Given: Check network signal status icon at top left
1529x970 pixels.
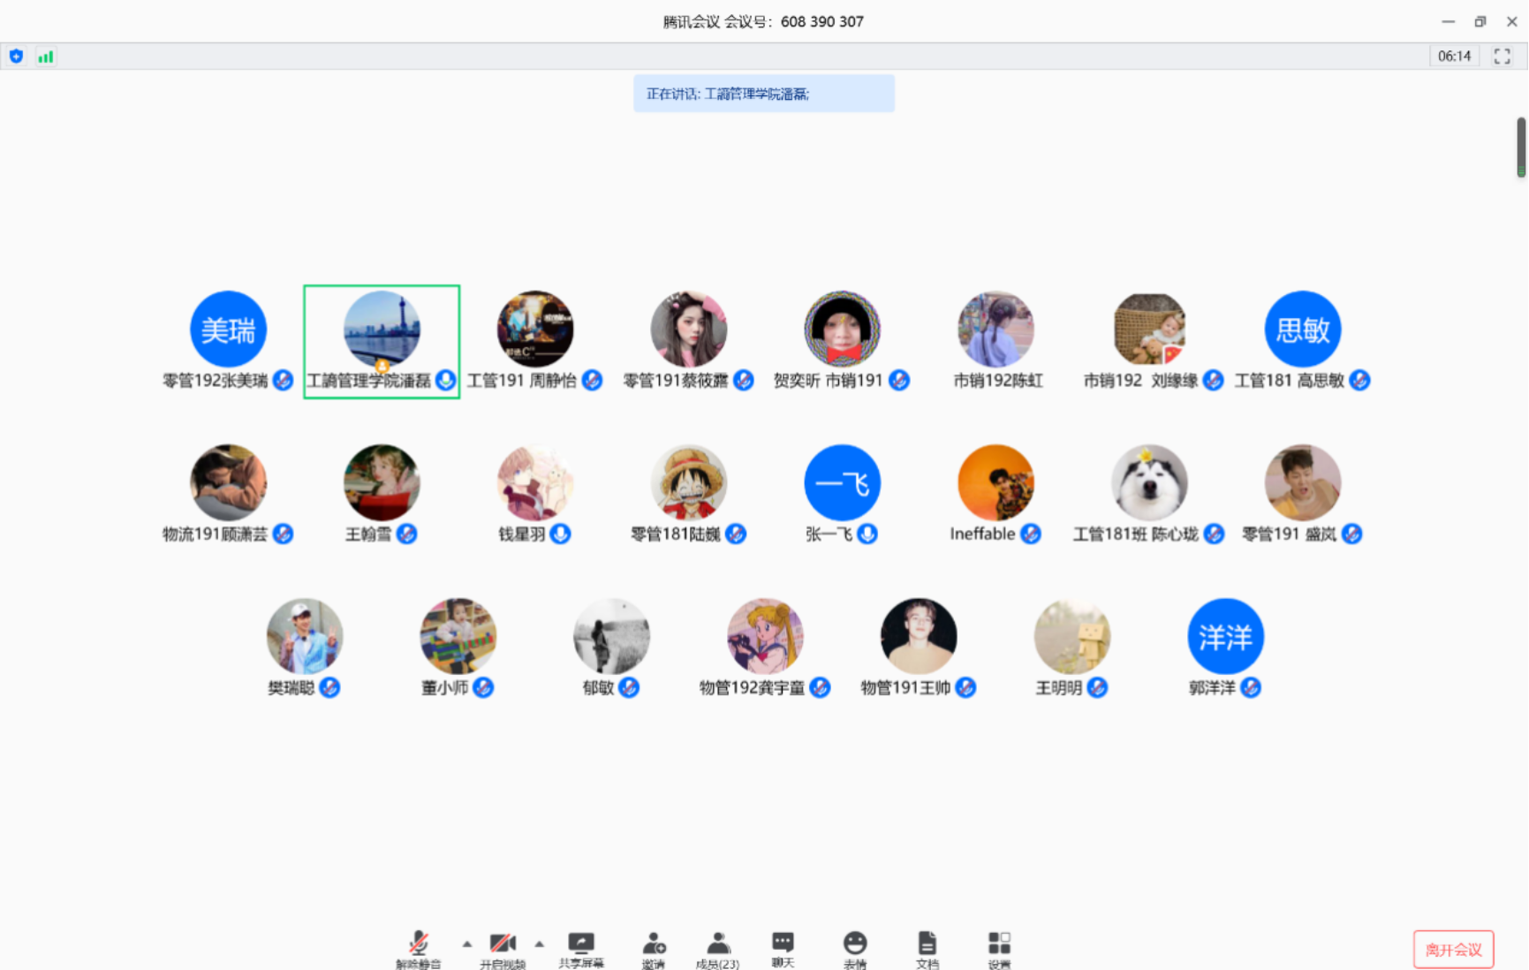Looking at the screenshot, I should click(x=45, y=56).
